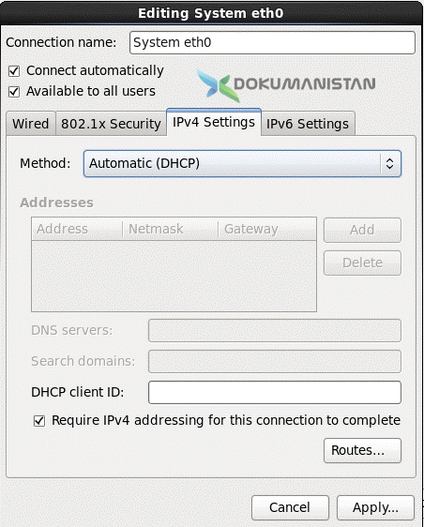
Task: Switch to the IPv6 Settings tab
Action: (308, 124)
